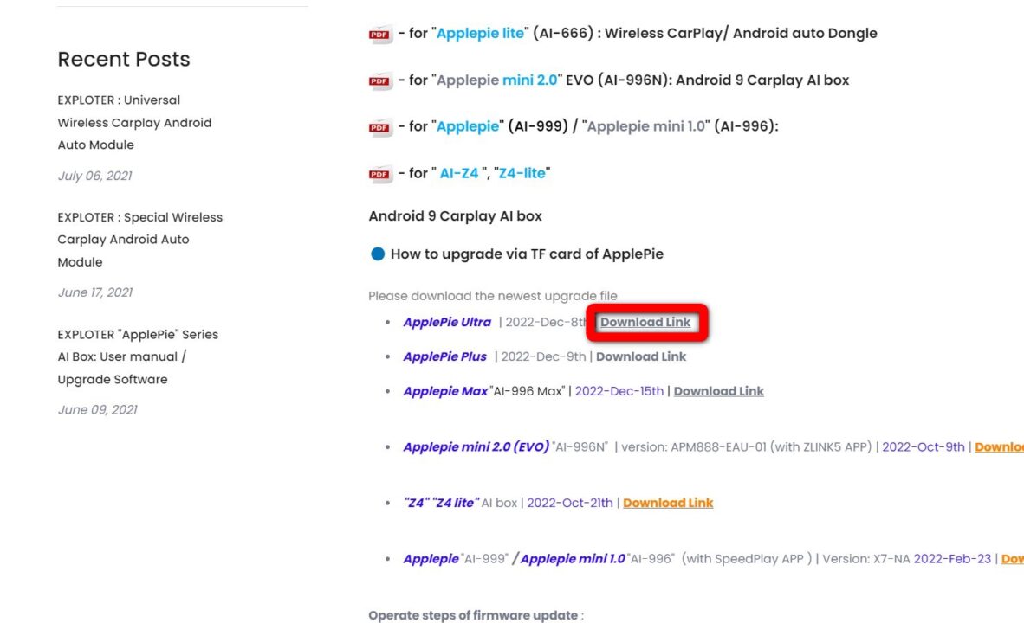The width and height of the screenshot is (1024, 623).
Task: Open the 'Applepie lite' link
Action: (480, 33)
